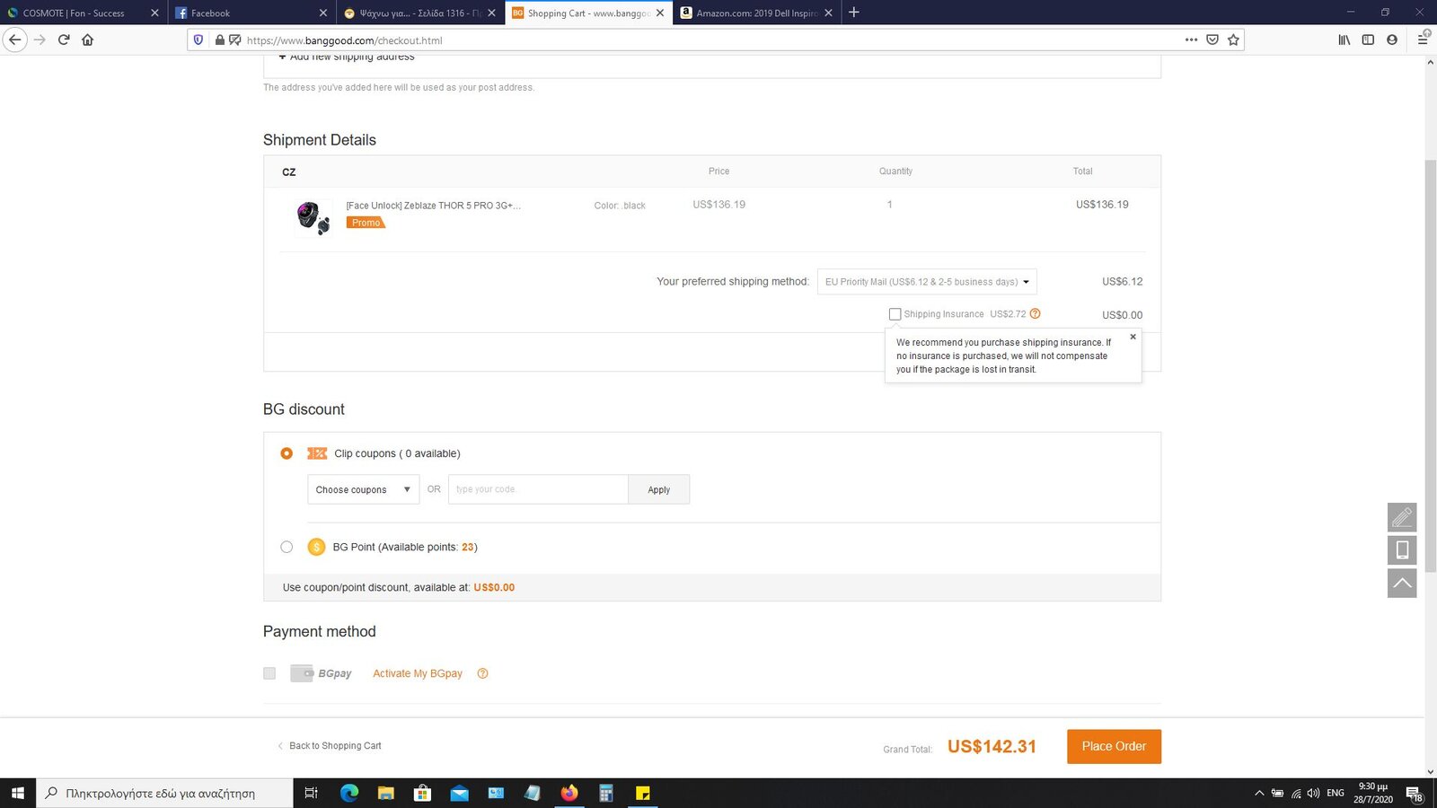Open volume control in system tray

(1313, 793)
